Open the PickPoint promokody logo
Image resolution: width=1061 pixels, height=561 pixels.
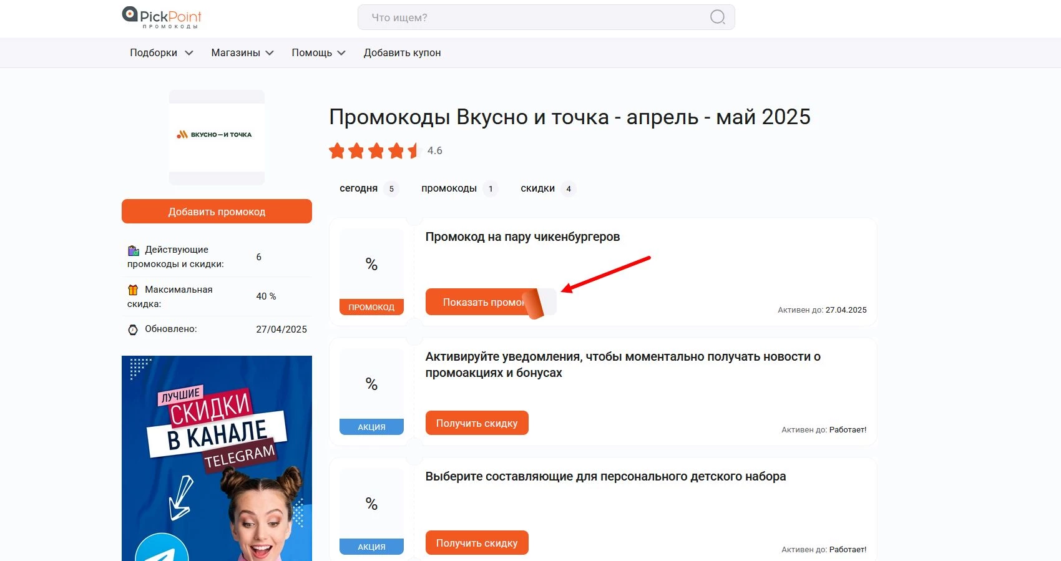tap(162, 17)
